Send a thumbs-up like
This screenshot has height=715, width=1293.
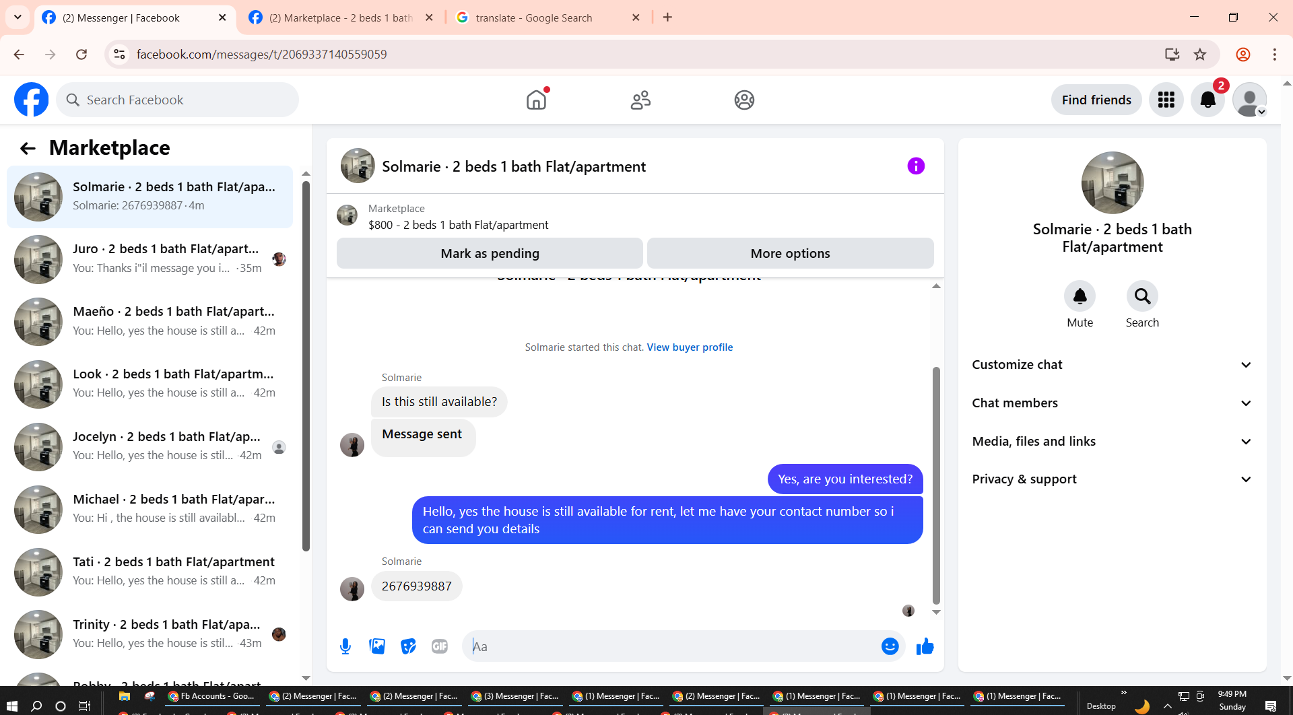tap(925, 646)
